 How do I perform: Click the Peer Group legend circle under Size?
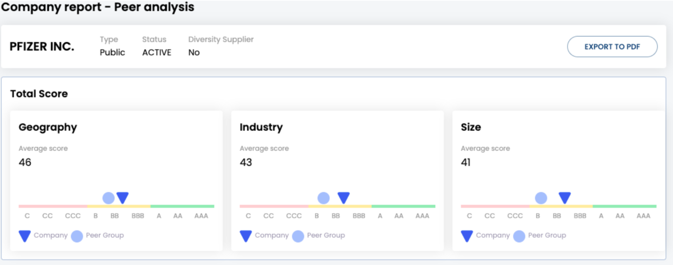tap(519, 236)
